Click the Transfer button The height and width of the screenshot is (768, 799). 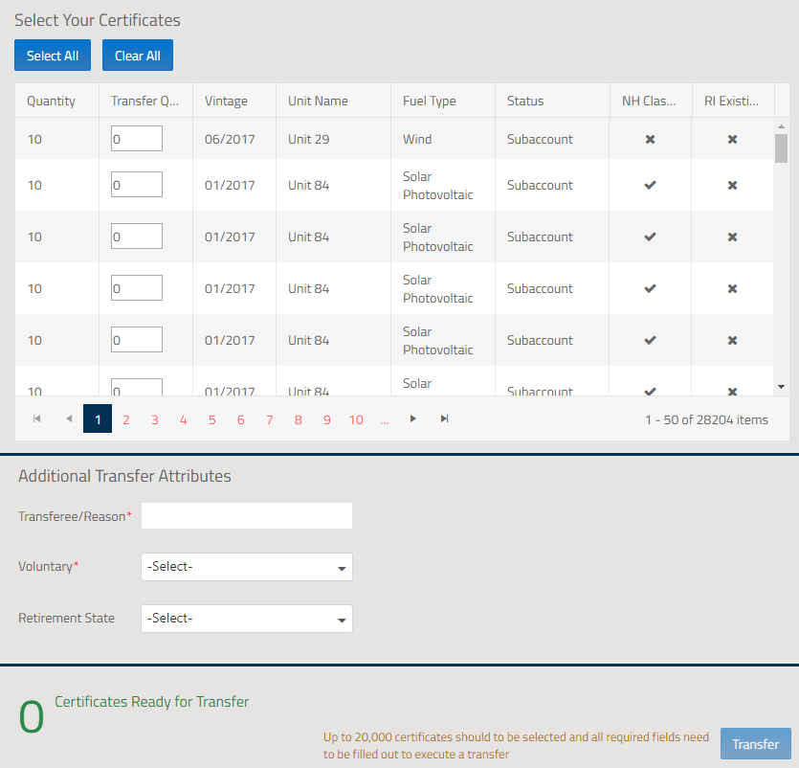(755, 744)
